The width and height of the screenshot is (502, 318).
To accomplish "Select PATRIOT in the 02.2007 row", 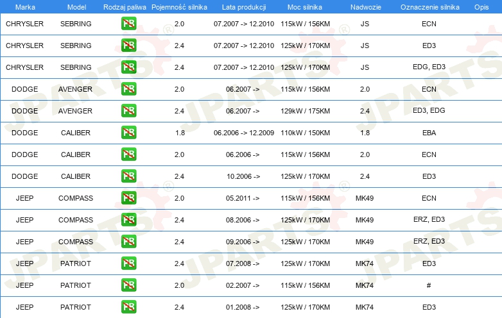I will click(76, 285).
